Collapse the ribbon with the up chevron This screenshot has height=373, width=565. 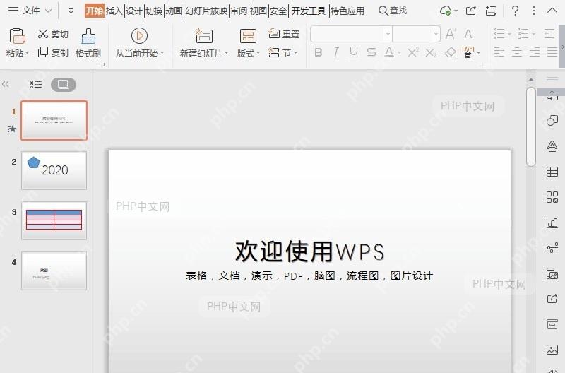[x=552, y=11]
